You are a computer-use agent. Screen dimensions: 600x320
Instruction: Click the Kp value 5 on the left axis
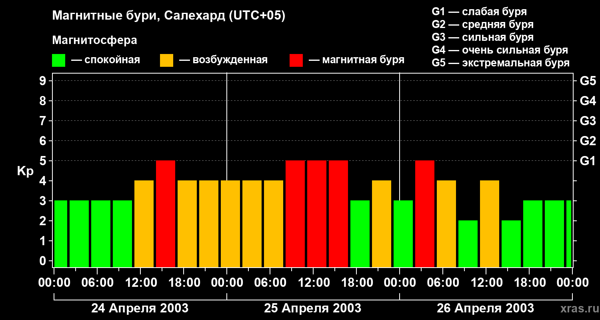tap(44, 161)
